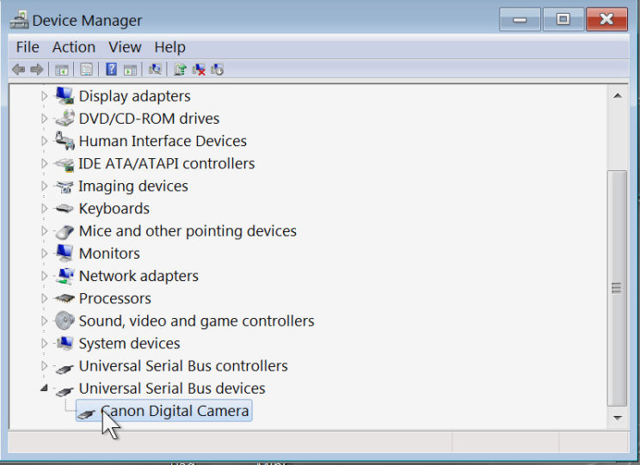Click the Show/Hide Console Tree icon

pos(62,70)
